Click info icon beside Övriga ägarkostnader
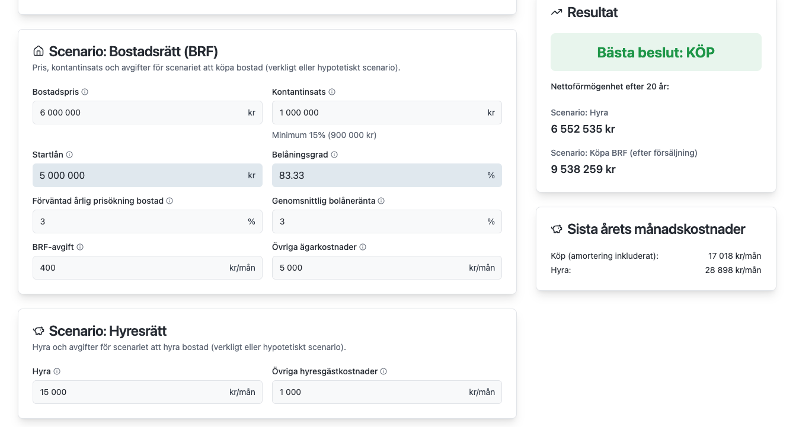Screen dimensions: 796x427 pos(363,247)
